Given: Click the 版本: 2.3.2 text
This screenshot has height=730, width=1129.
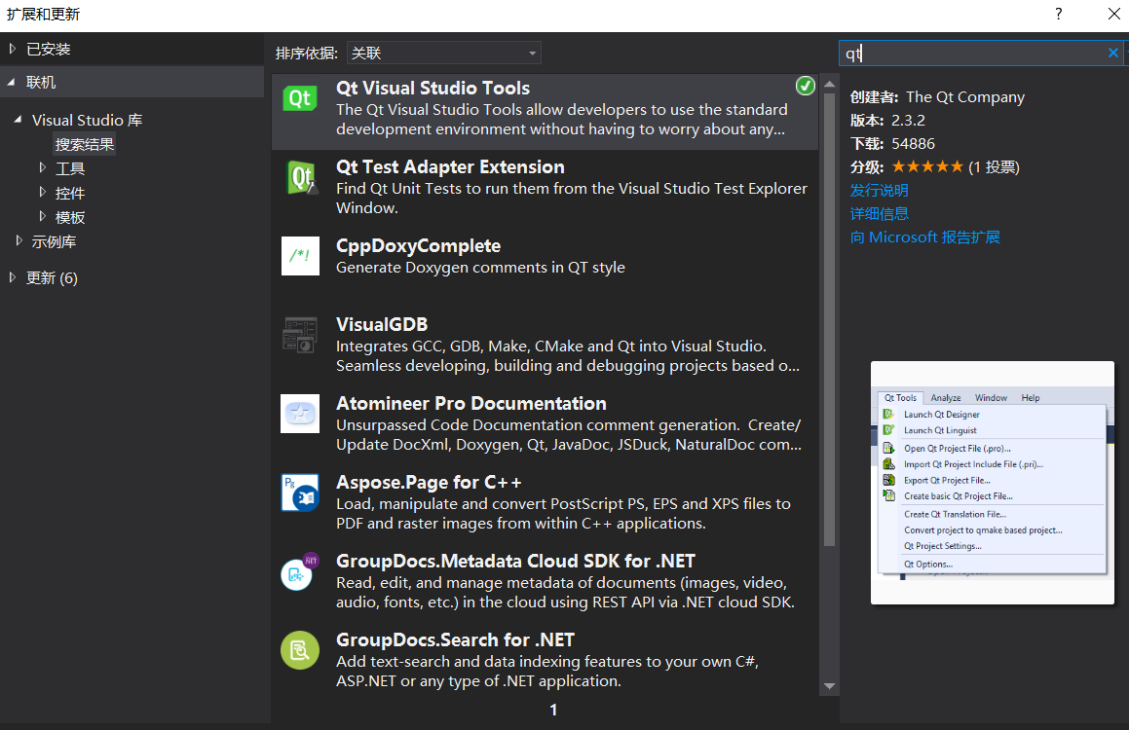Looking at the screenshot, I should pyautogui.click(x=887, y=120).
